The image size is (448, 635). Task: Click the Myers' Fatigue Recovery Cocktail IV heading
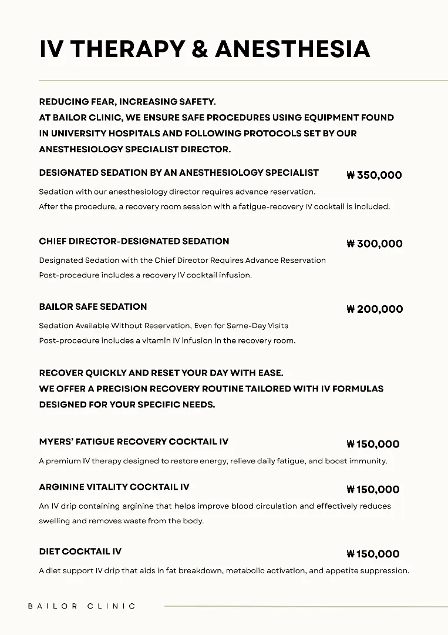pyautogui.click(x=133, y=442)
